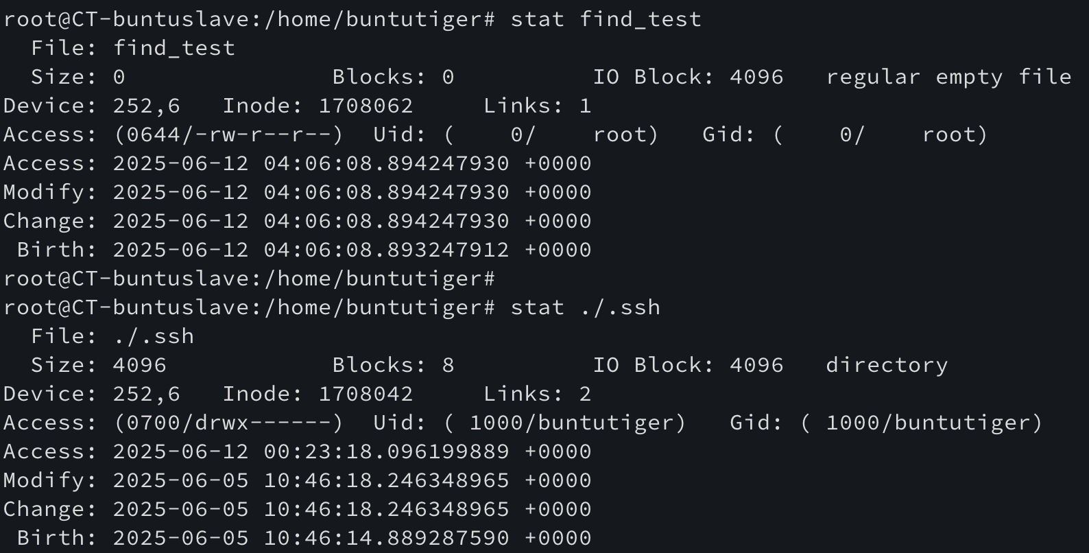Click the 'Links: 1' value

pos(584,106)
